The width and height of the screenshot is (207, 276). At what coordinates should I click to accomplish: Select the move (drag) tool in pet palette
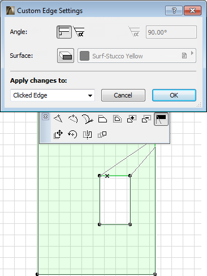58,134
